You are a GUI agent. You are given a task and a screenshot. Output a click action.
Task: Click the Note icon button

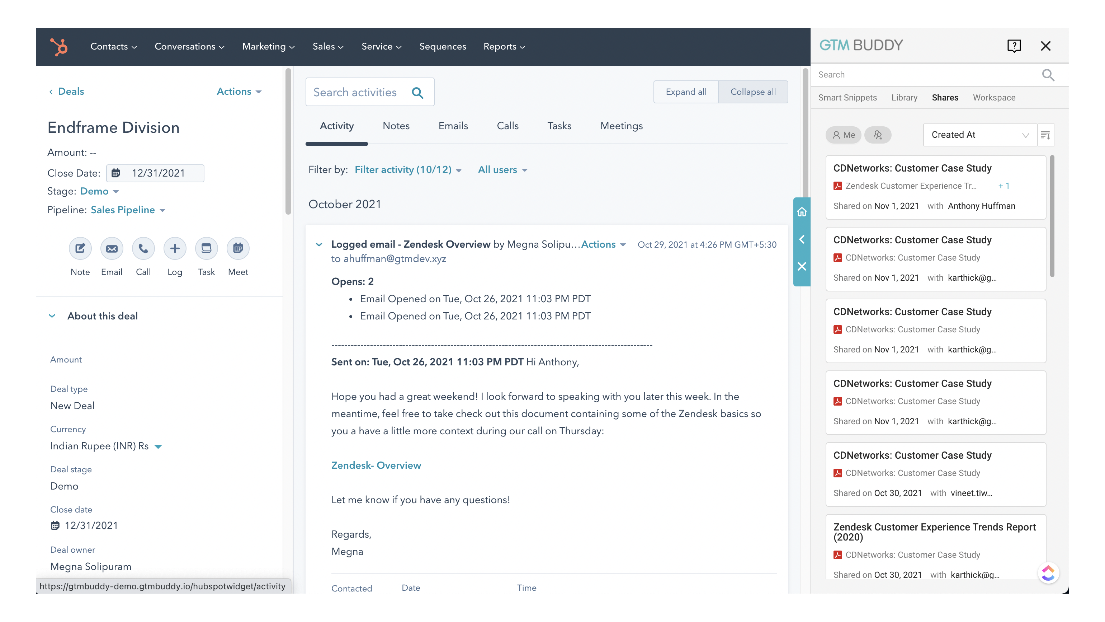80,248
